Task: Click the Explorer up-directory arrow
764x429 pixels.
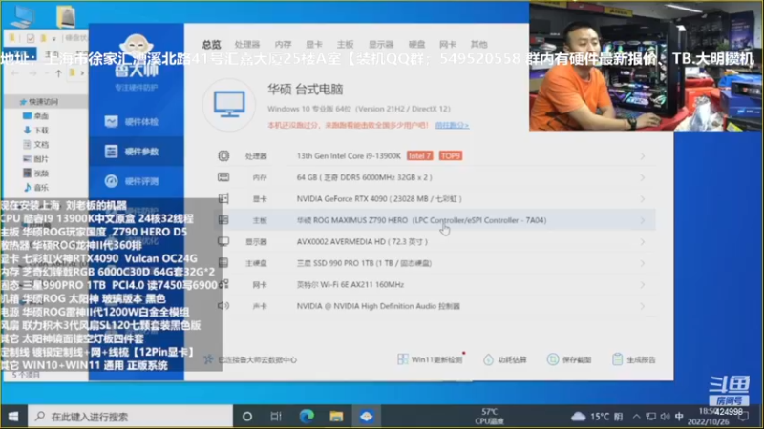Action: pyautogui.click(x=58, y=73)
